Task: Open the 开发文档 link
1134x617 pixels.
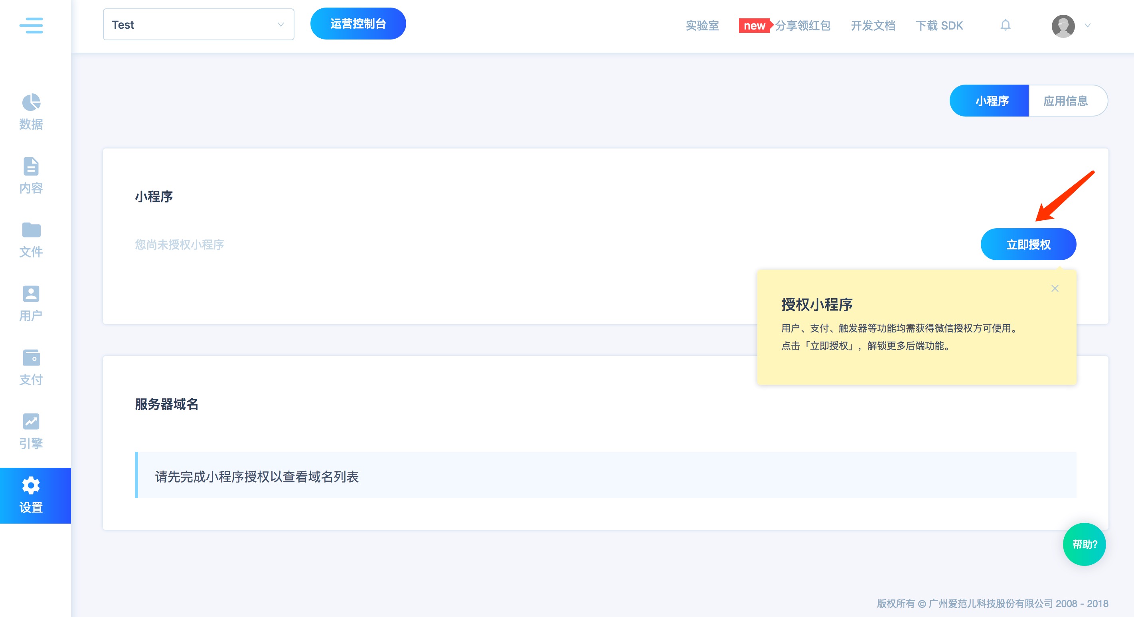Action: point(873,26)
